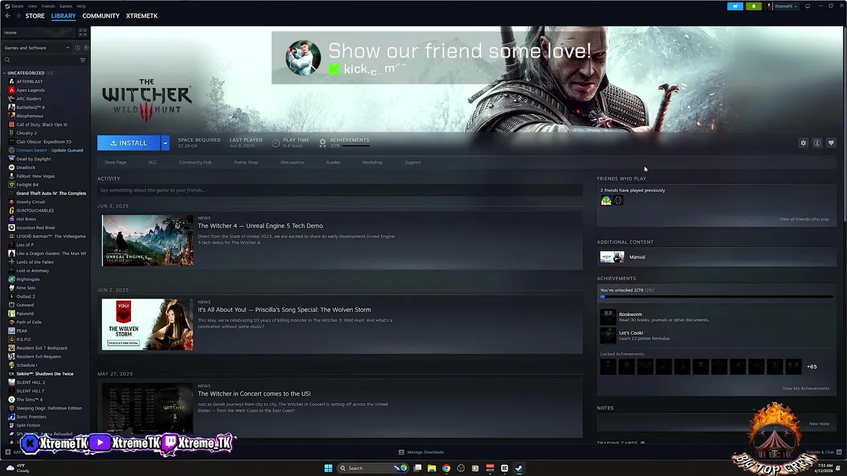Select Sekiro: Shadows Die Twice in library

[x=44, y=374]
